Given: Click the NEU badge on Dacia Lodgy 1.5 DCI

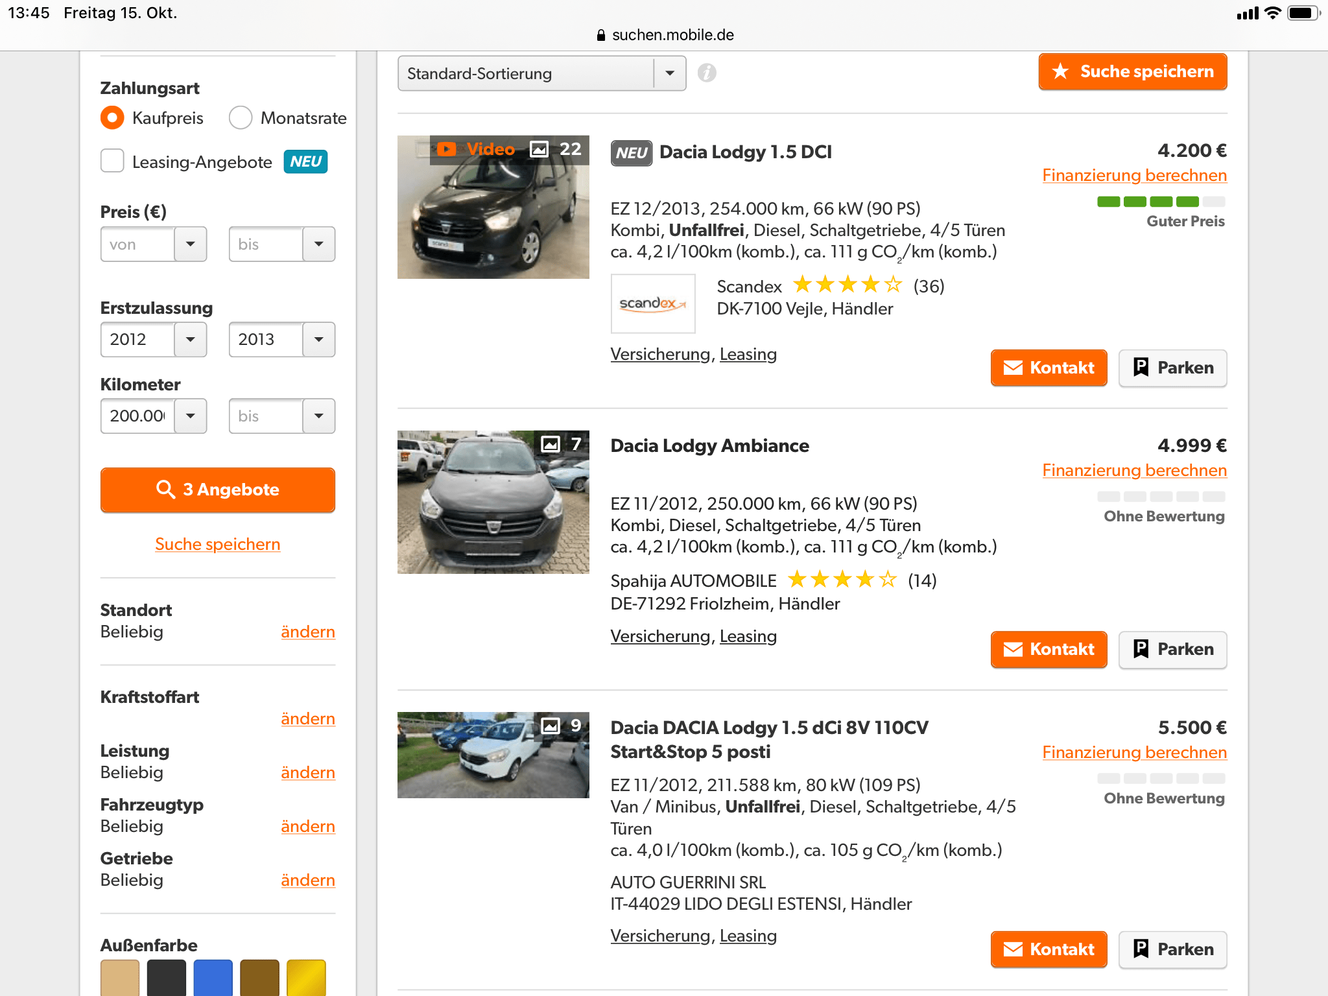Looking at the screenshot, I should pyautogui.click(x=632, y=153).
